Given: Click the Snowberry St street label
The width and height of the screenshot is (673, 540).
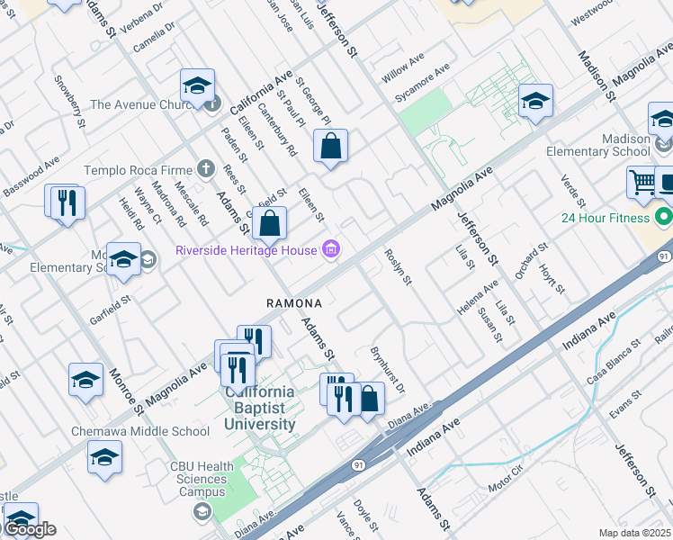Looking at the screenshot, I should tap(70, 102).
